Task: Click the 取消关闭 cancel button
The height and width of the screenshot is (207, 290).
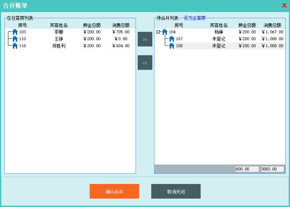Action: click(176, 191)
